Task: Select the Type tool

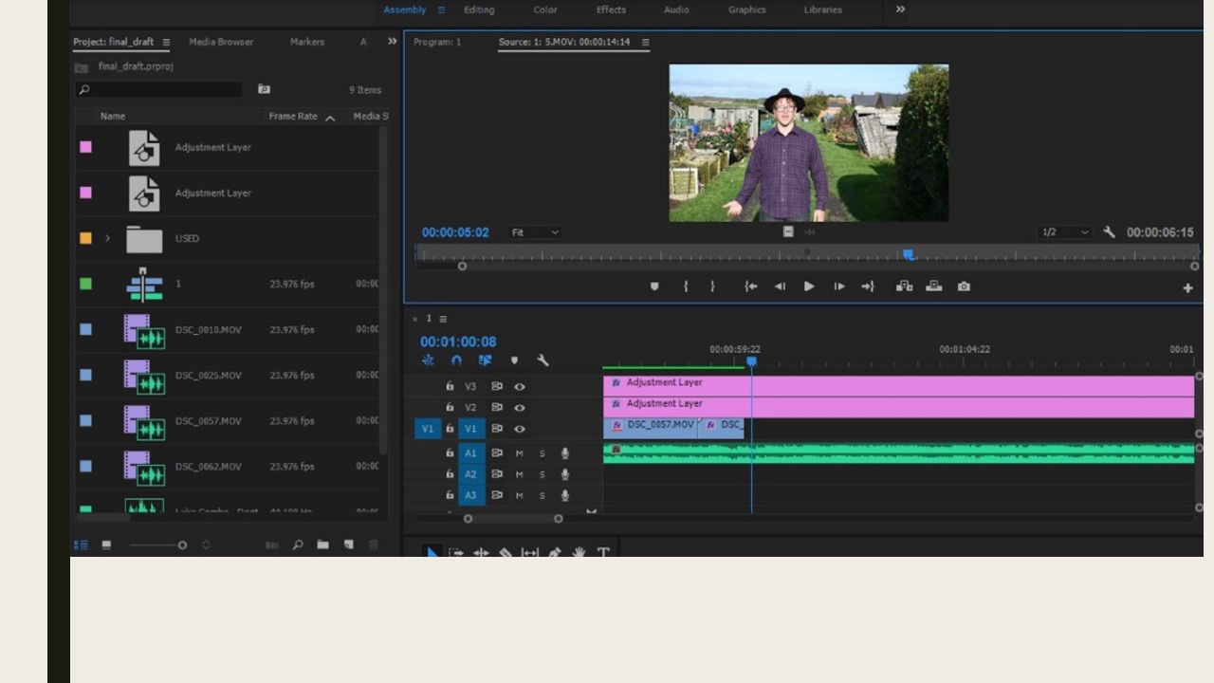Action: point(603,552)
